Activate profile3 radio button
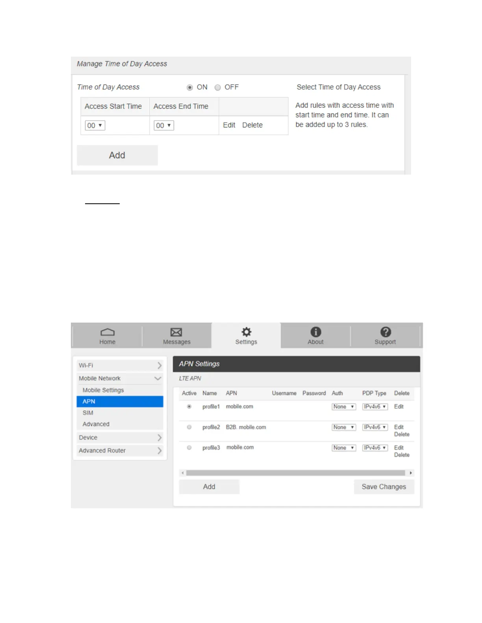Viewport: 482px width, 623px height. 189,448
